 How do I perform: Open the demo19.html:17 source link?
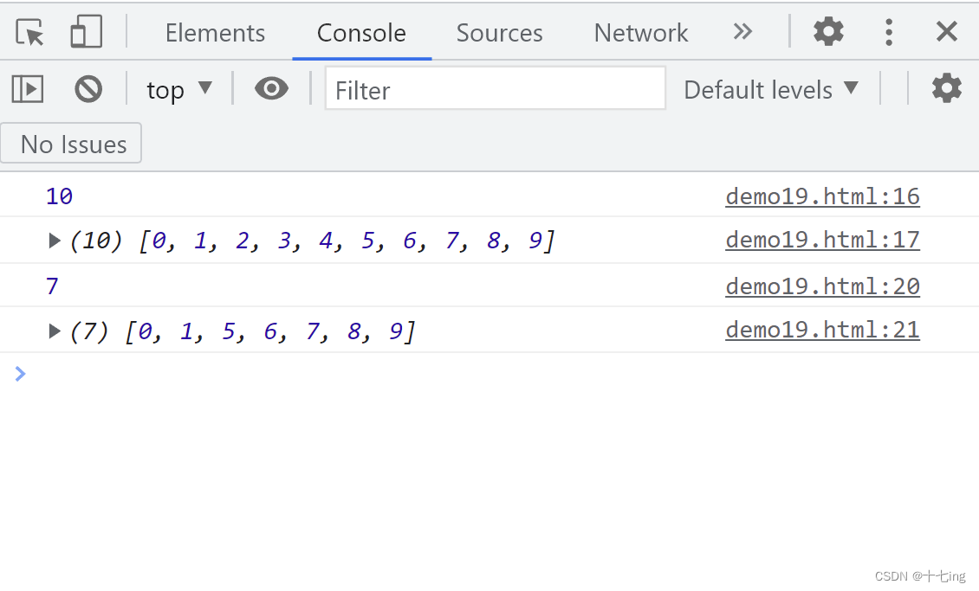click(822, 240)
